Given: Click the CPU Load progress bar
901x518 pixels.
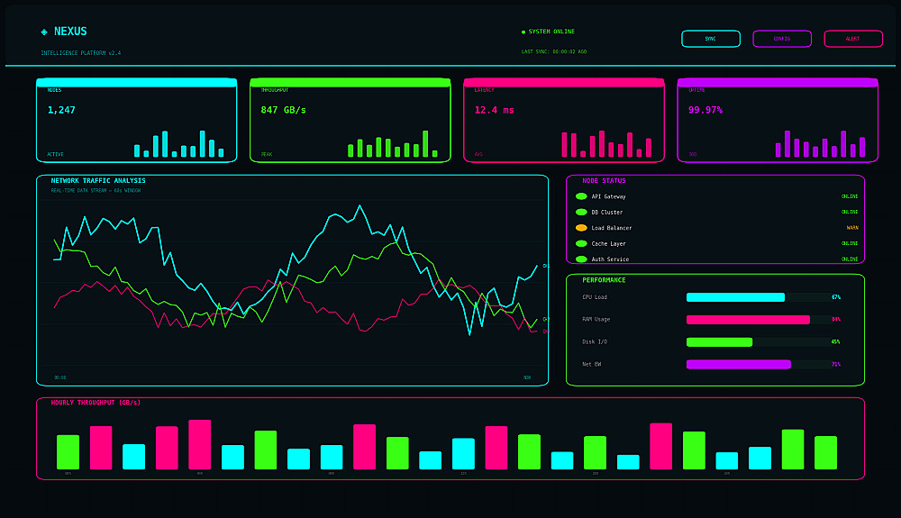Looking at the screenshot, I should point(759,297).
